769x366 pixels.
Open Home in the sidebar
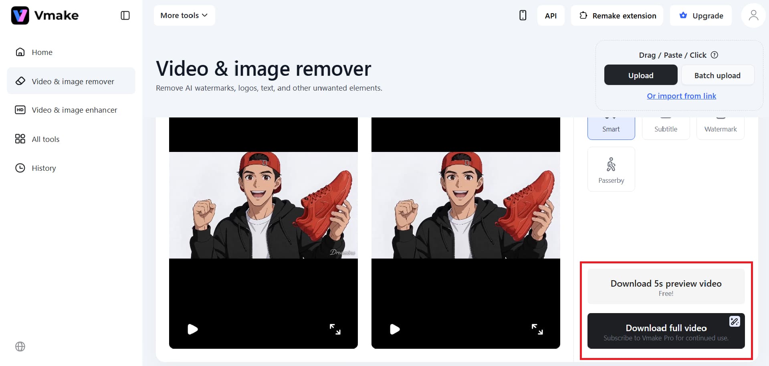pyautogui.click(x=71, y=52)
